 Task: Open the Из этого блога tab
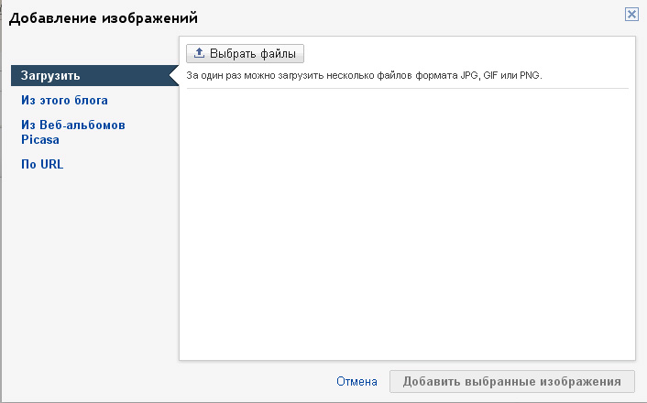coord(64,100)
